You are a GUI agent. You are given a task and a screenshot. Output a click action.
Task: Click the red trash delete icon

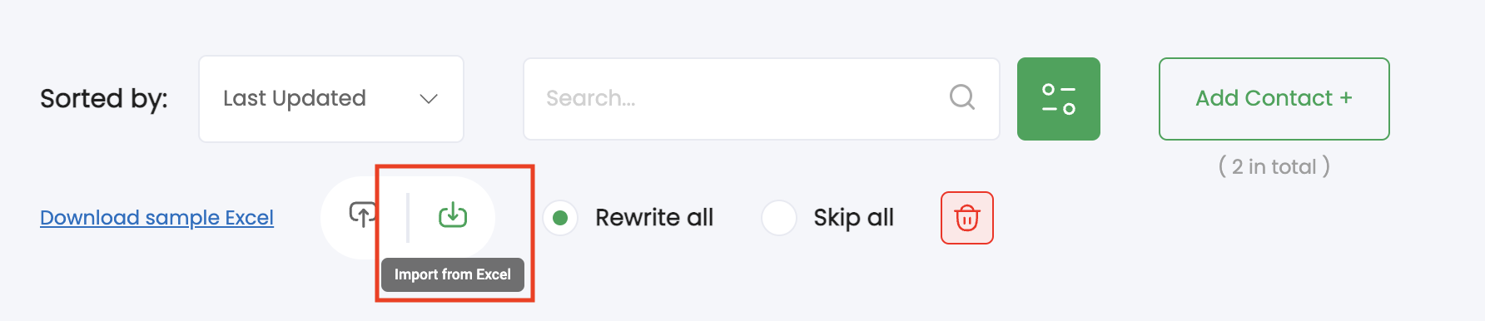(966, 218)
